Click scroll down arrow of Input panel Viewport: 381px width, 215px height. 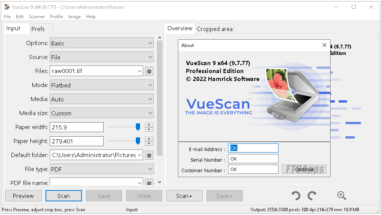click(159, 182)
